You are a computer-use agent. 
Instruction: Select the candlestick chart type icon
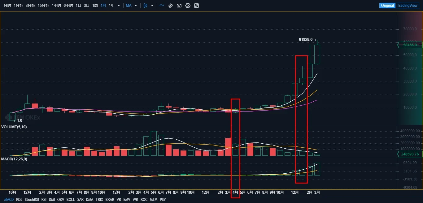[x=145, y=6]
